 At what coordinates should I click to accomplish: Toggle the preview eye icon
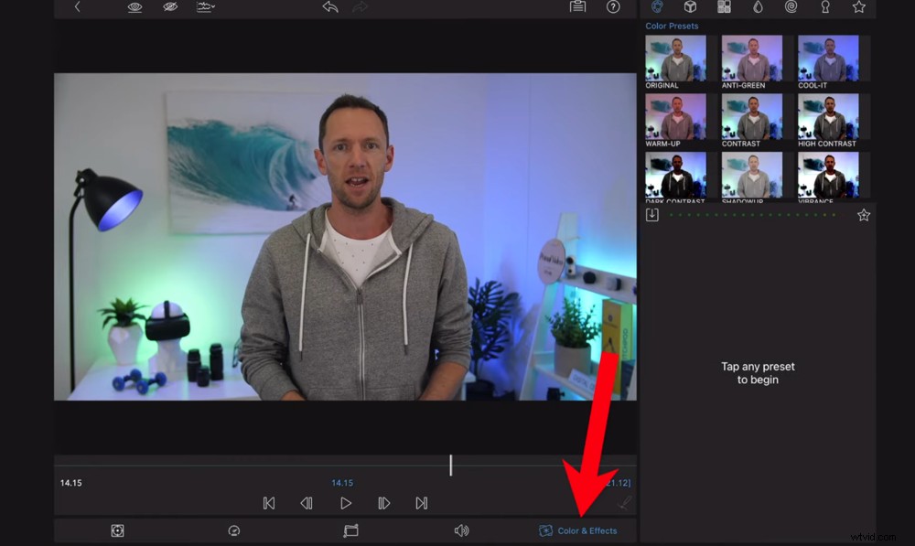coord(135,7)
